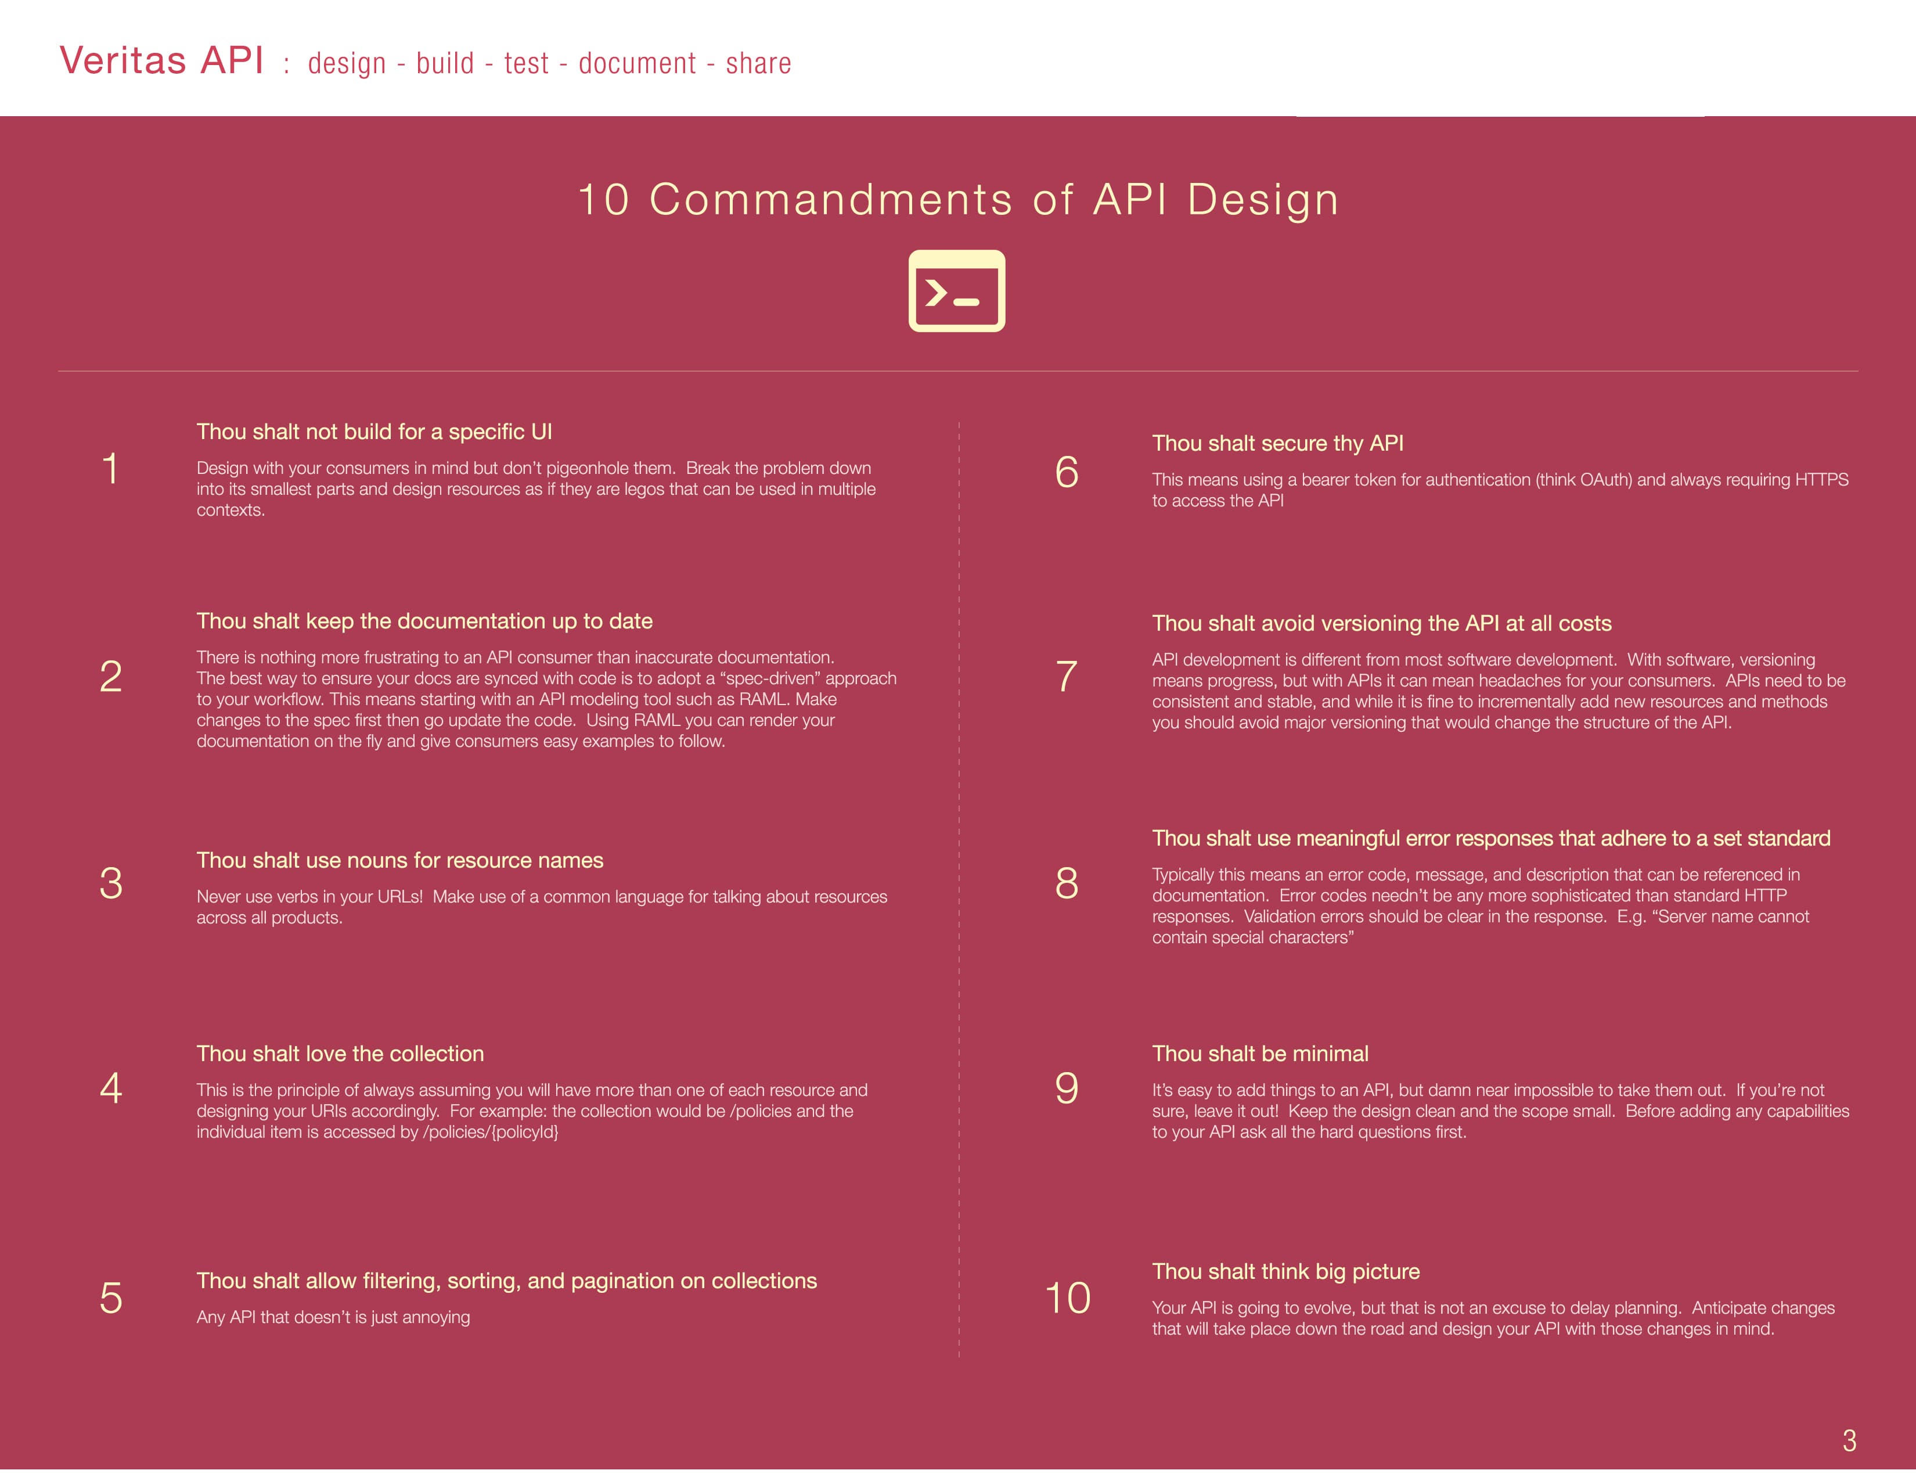The image size is (1916, 1481).
Task: Click the large number 10
Action: coord(1068,1299)
